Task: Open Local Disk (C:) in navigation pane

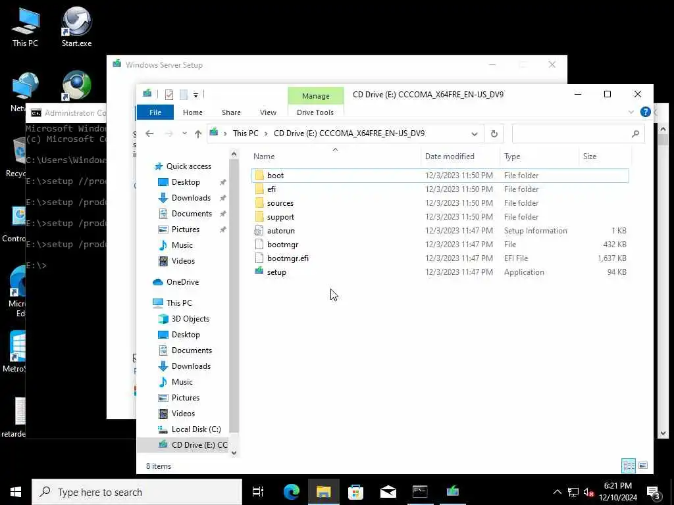Action: click(196, 429)
